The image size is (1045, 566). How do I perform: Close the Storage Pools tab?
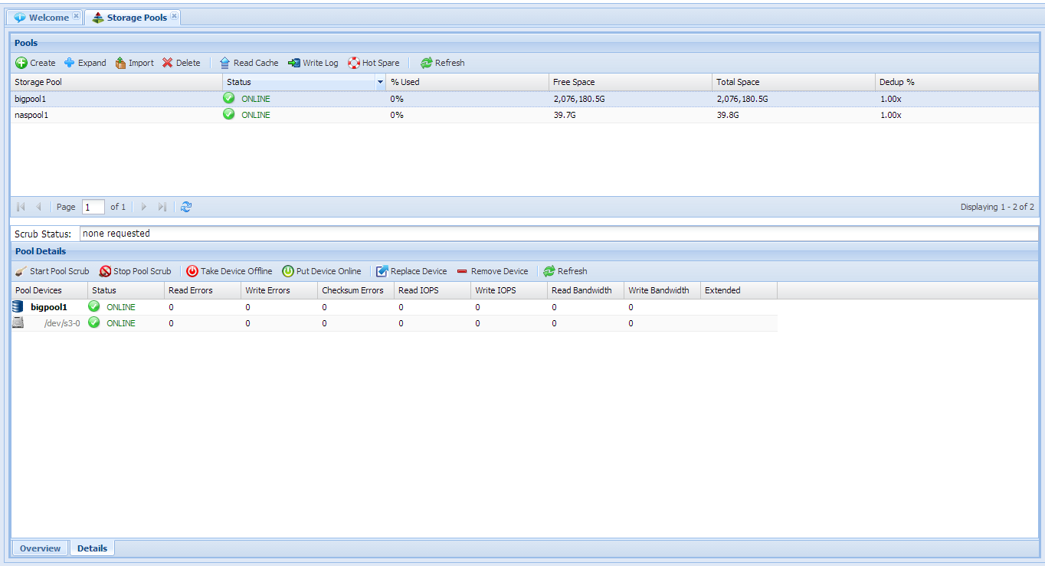(x=174, y=16)
